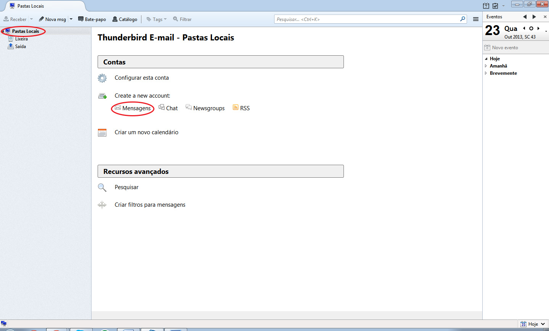Close the Eventos pane
Viewport: 549px width, 331px height.
(545, 17)
